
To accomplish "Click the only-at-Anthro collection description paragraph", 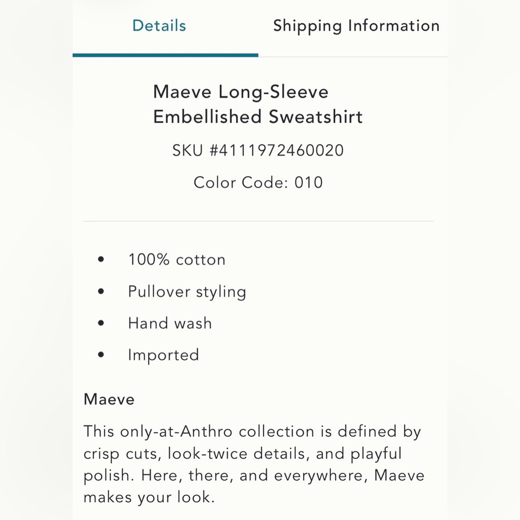I will pyautogui.click(x=254, y=464).
